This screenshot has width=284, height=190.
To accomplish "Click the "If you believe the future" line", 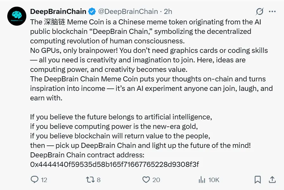I will [x=121, y=117].
